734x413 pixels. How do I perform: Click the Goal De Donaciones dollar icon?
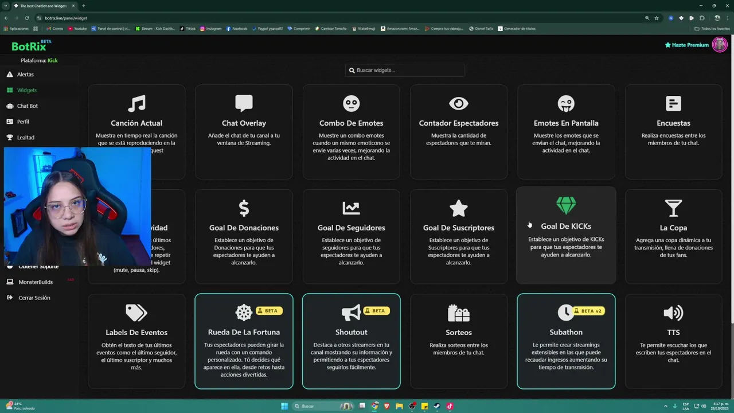pyautogui.click(x=244, y=208)
